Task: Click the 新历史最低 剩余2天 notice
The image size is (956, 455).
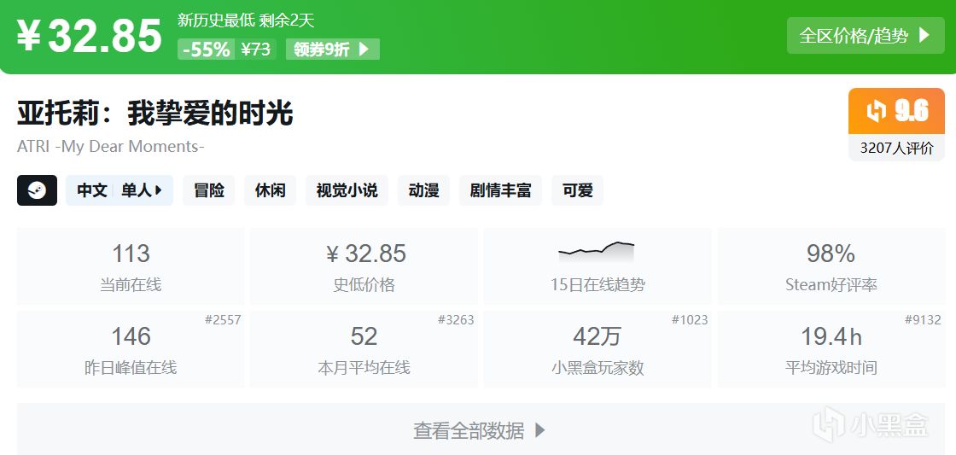Action: pyautogui.click(x=247, y=20)
